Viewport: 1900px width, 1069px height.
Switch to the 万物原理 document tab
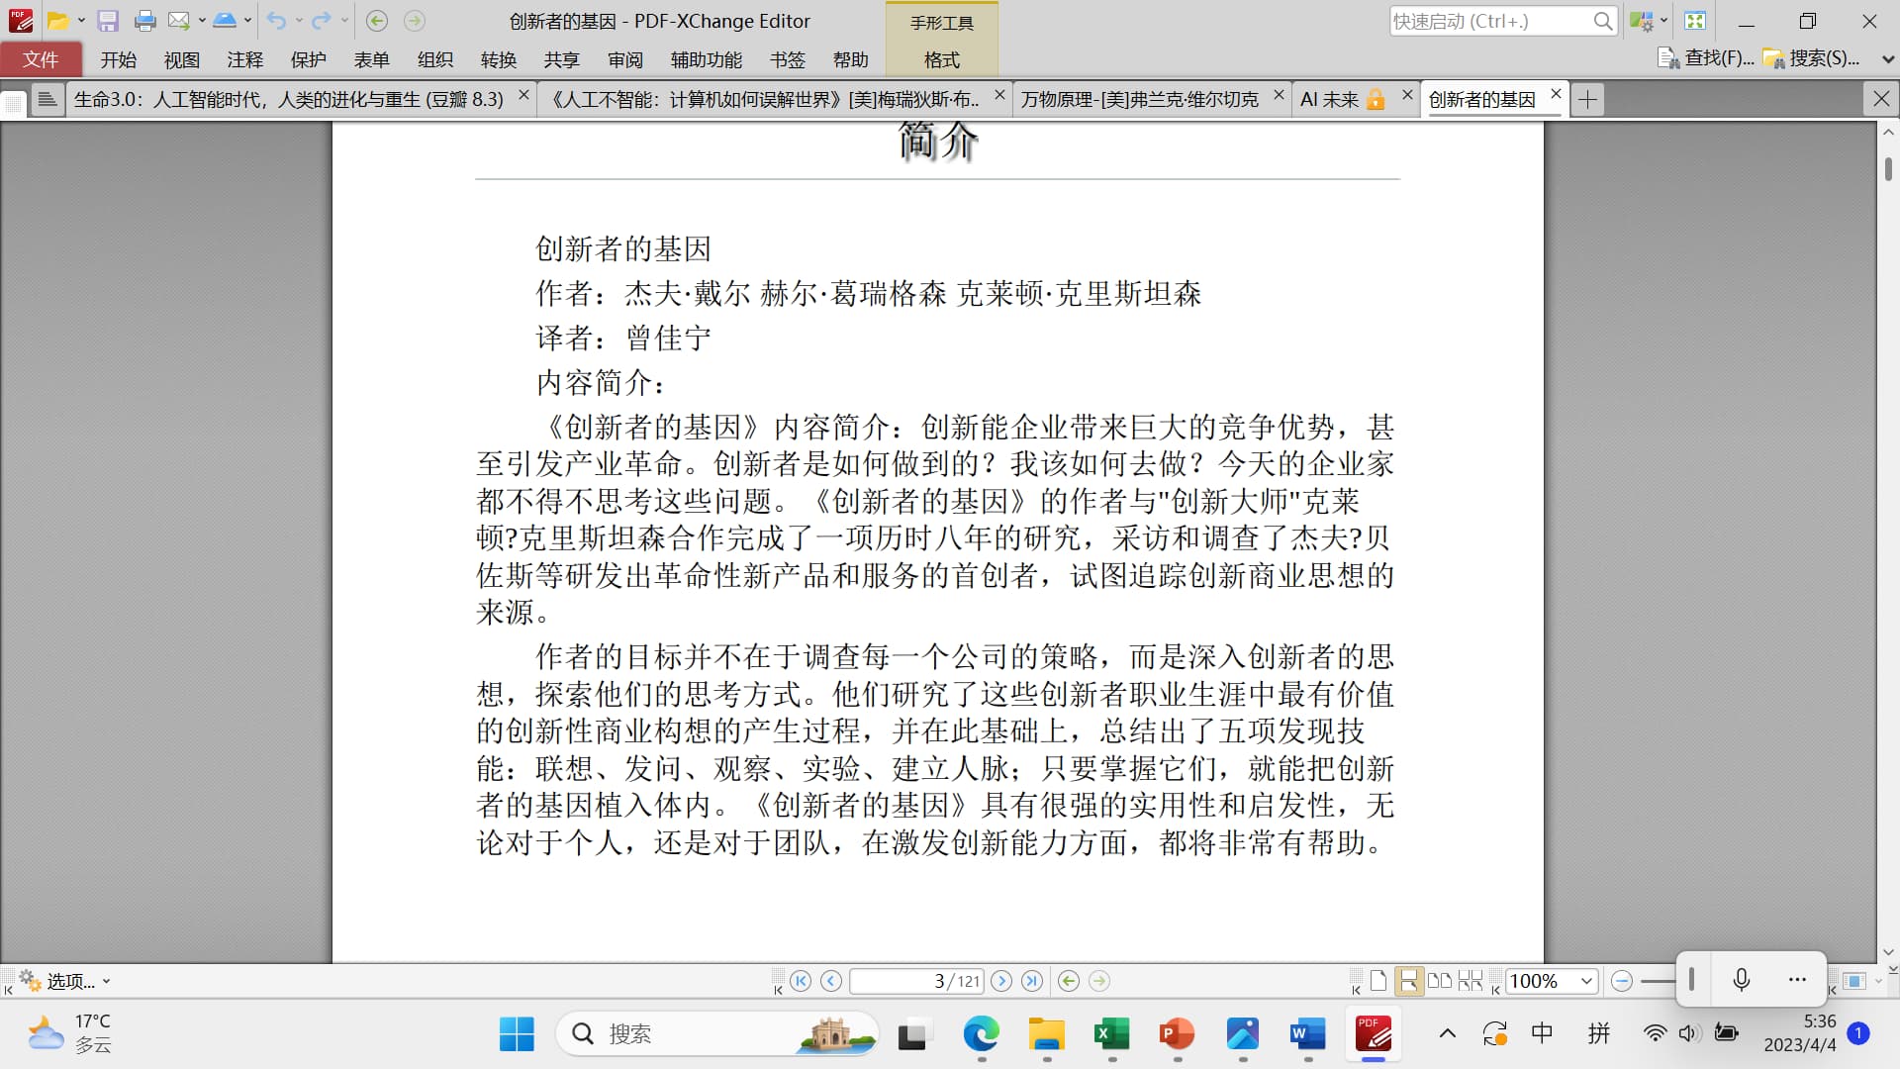point(1139,99)
